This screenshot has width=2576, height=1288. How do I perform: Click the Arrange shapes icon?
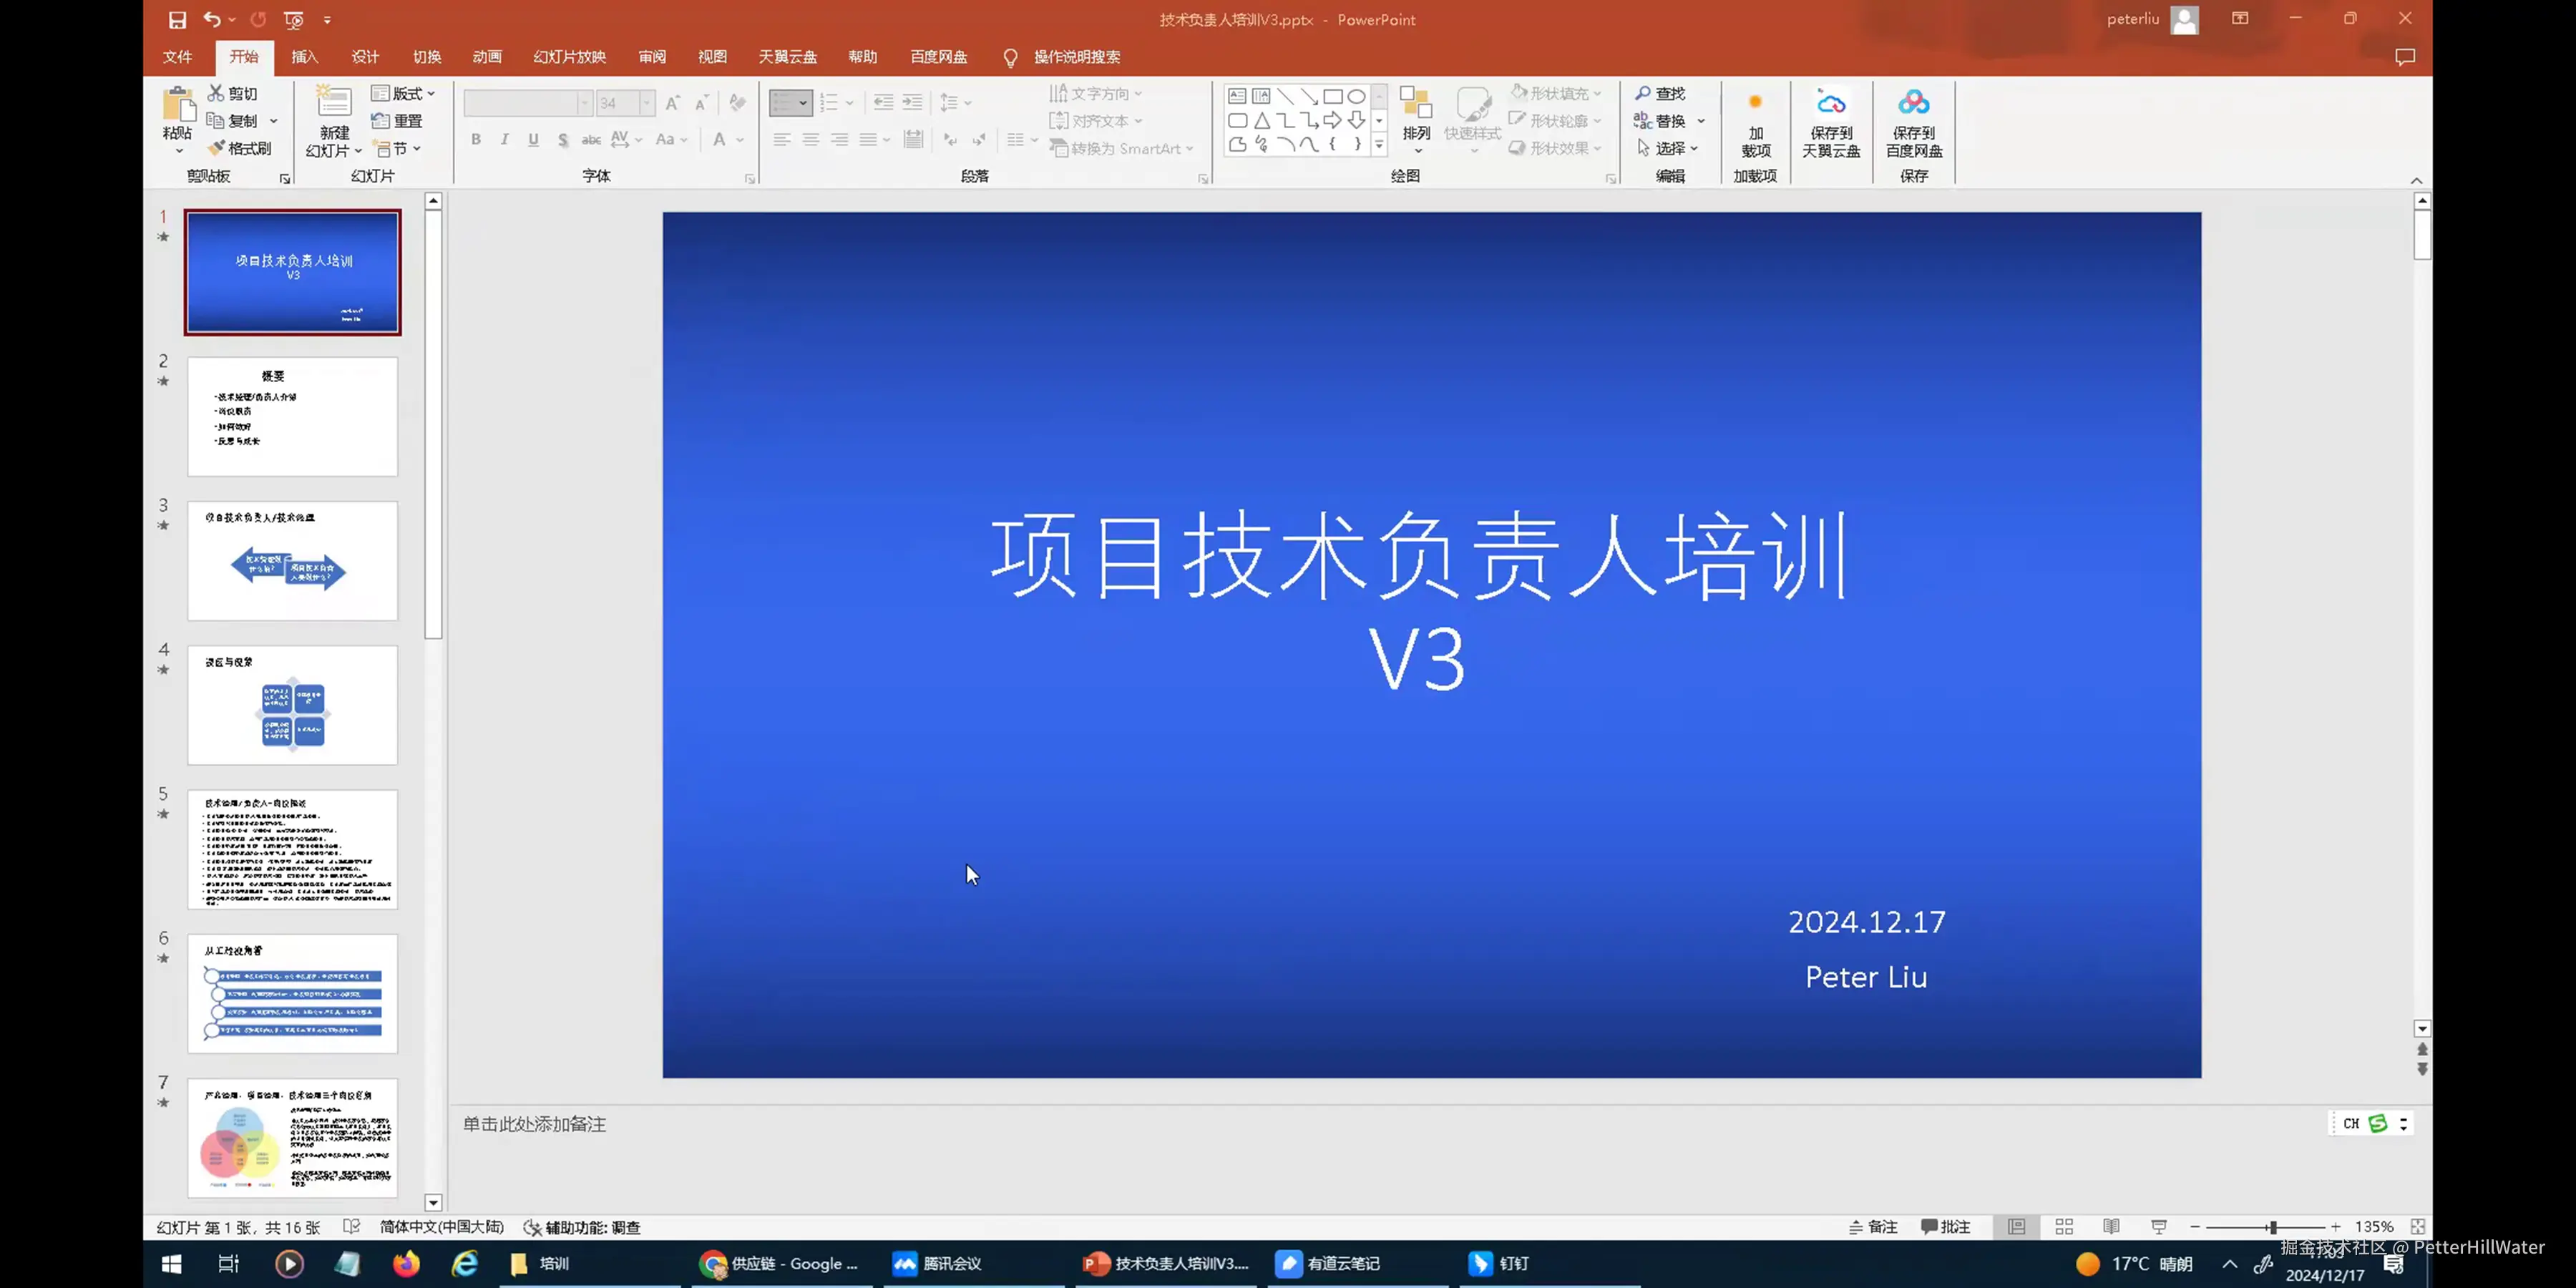[x=1416, y=103]
